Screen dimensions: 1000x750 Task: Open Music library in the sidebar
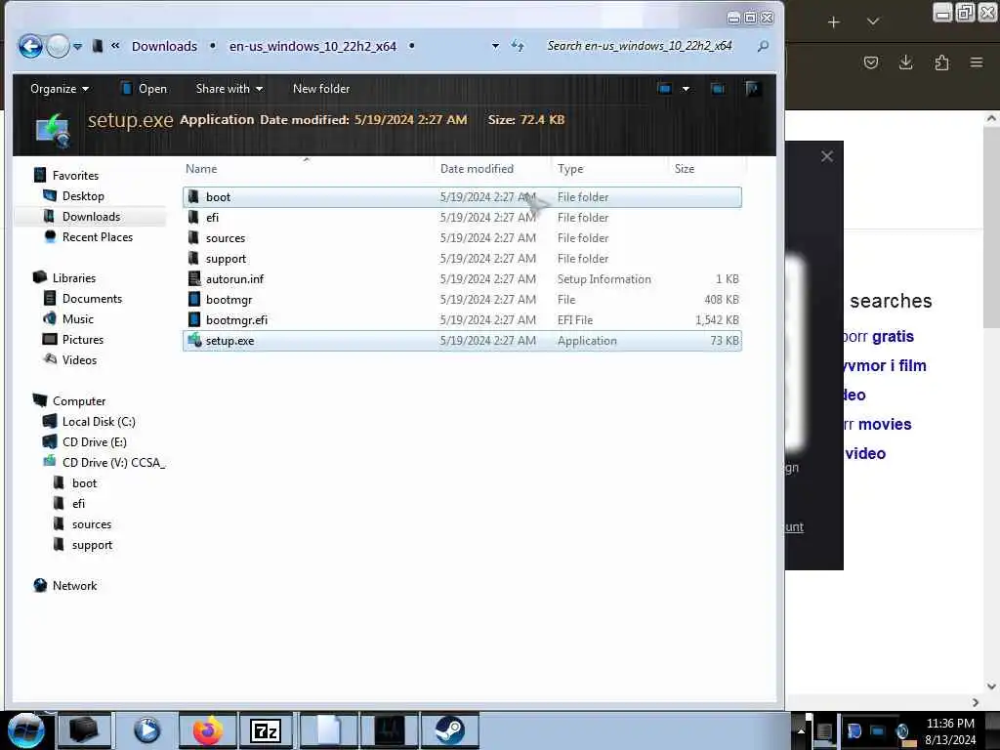[x=78, y=319]
